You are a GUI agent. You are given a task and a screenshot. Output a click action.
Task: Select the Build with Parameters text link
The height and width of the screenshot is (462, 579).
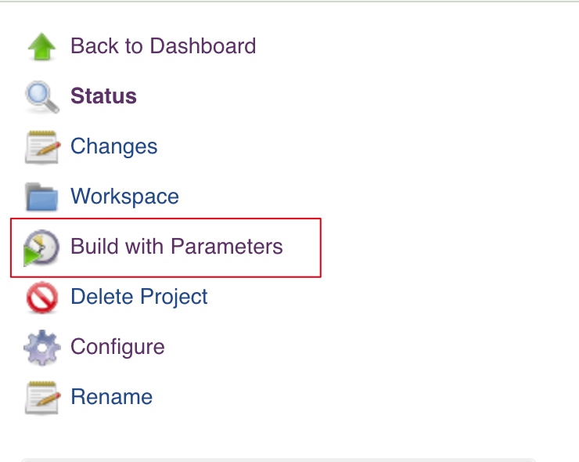pyautogui.click(x=177, y=247)
